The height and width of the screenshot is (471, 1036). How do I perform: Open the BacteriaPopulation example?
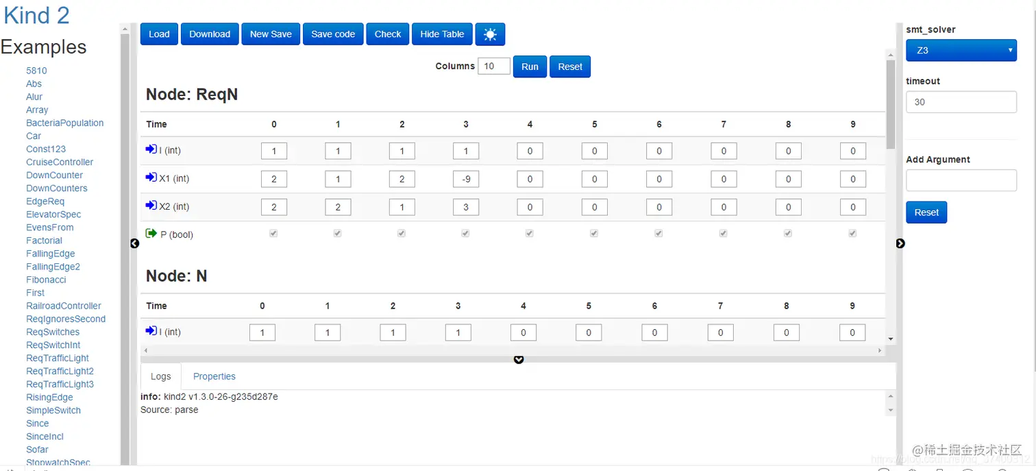click(x=65, y=123)
